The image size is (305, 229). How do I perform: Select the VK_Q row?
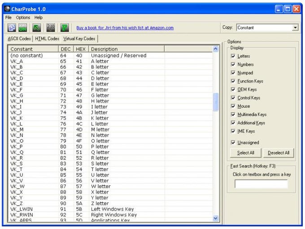110,152
